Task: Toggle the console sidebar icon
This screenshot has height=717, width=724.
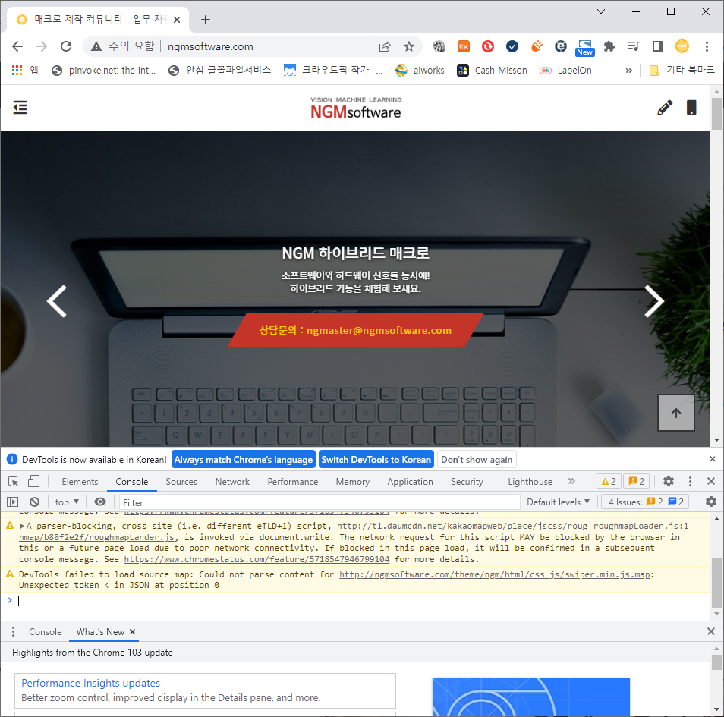Action: [12, 502]
